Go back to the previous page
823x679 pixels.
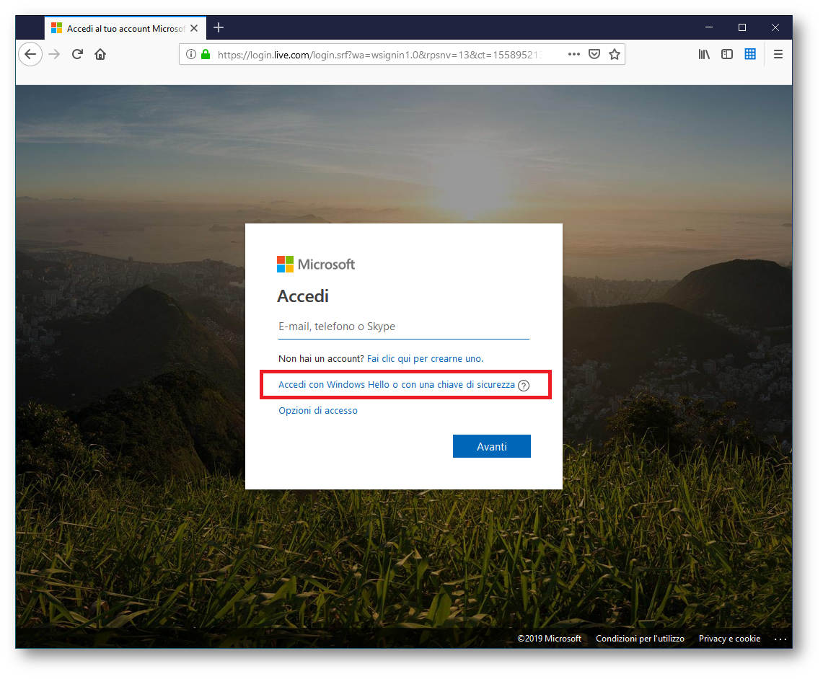tap(30, 54)
